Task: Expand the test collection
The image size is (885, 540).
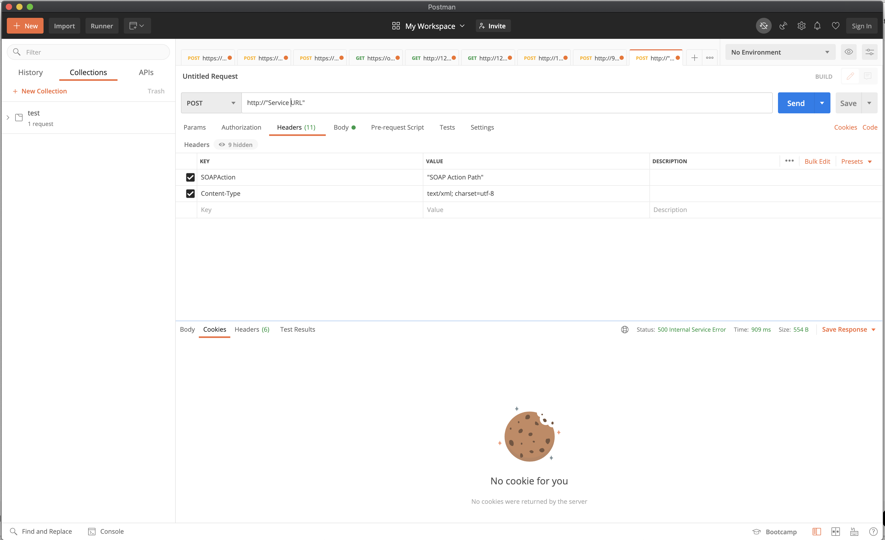Action: coord(8,118)
